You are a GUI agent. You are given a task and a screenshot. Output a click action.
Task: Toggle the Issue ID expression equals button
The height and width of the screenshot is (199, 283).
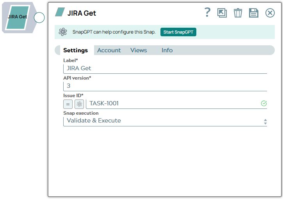coord(68,104)
